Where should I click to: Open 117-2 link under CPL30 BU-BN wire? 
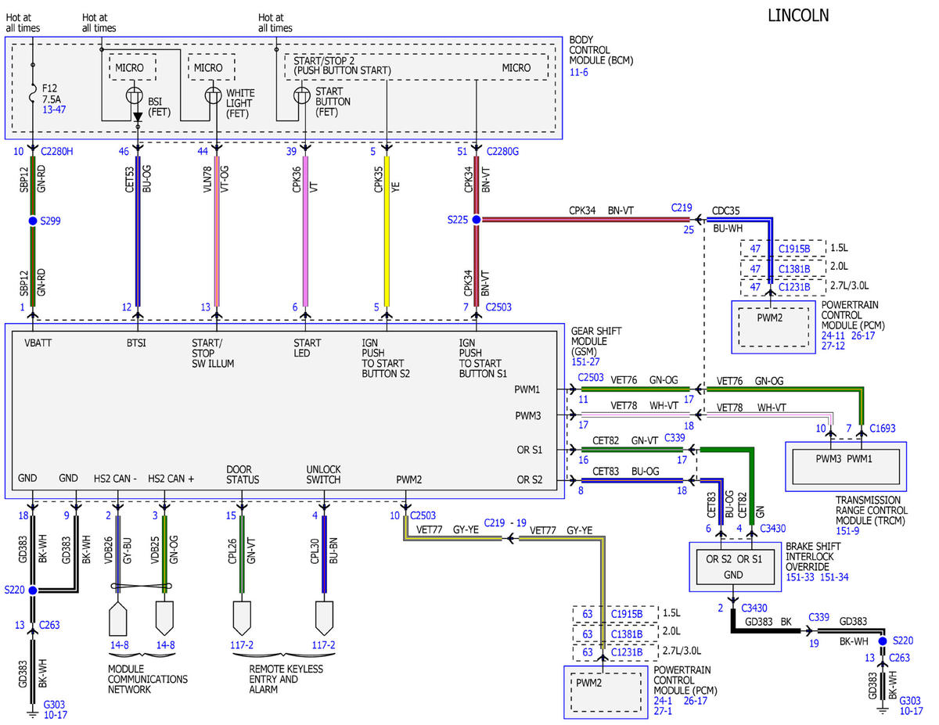[323, 646]
